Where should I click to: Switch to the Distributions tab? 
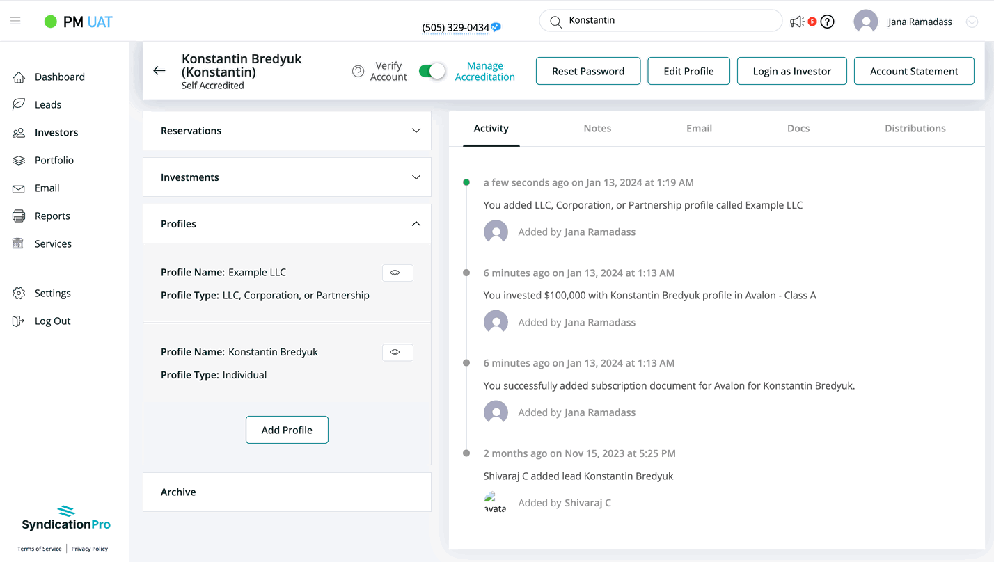(915, 129)
